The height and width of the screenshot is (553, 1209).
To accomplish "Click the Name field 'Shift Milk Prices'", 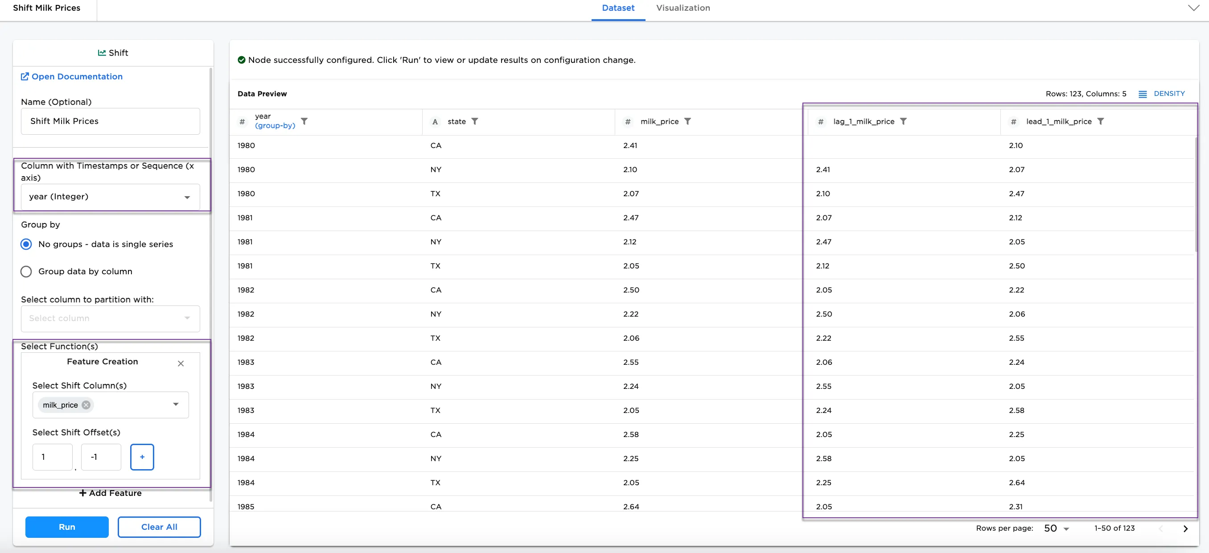I will 110,121.
